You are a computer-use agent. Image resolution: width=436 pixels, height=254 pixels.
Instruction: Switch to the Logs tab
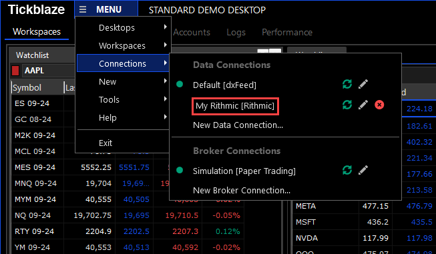tap(236, 33)
